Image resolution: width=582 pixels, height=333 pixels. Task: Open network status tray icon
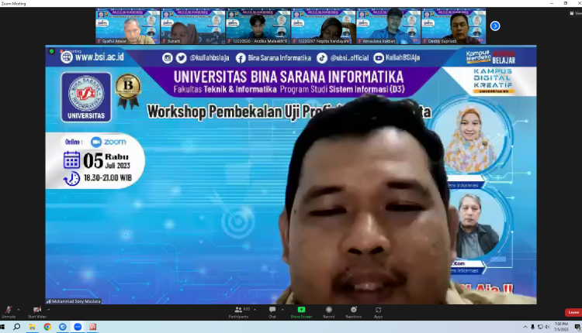point(540,327)
